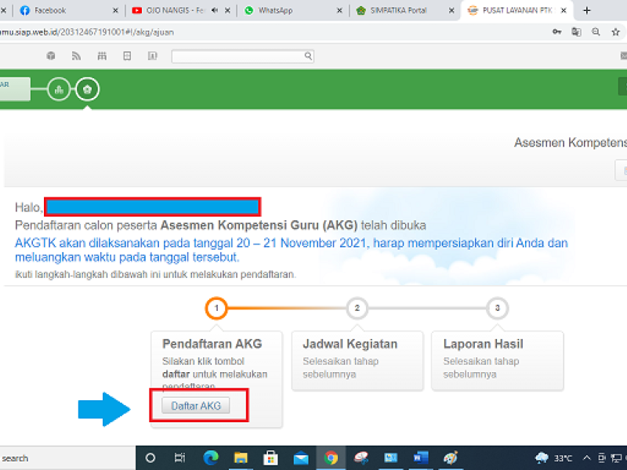Click the translate page icon
The height and width of the screenshot is (470, 627).
tap(576, 32)
